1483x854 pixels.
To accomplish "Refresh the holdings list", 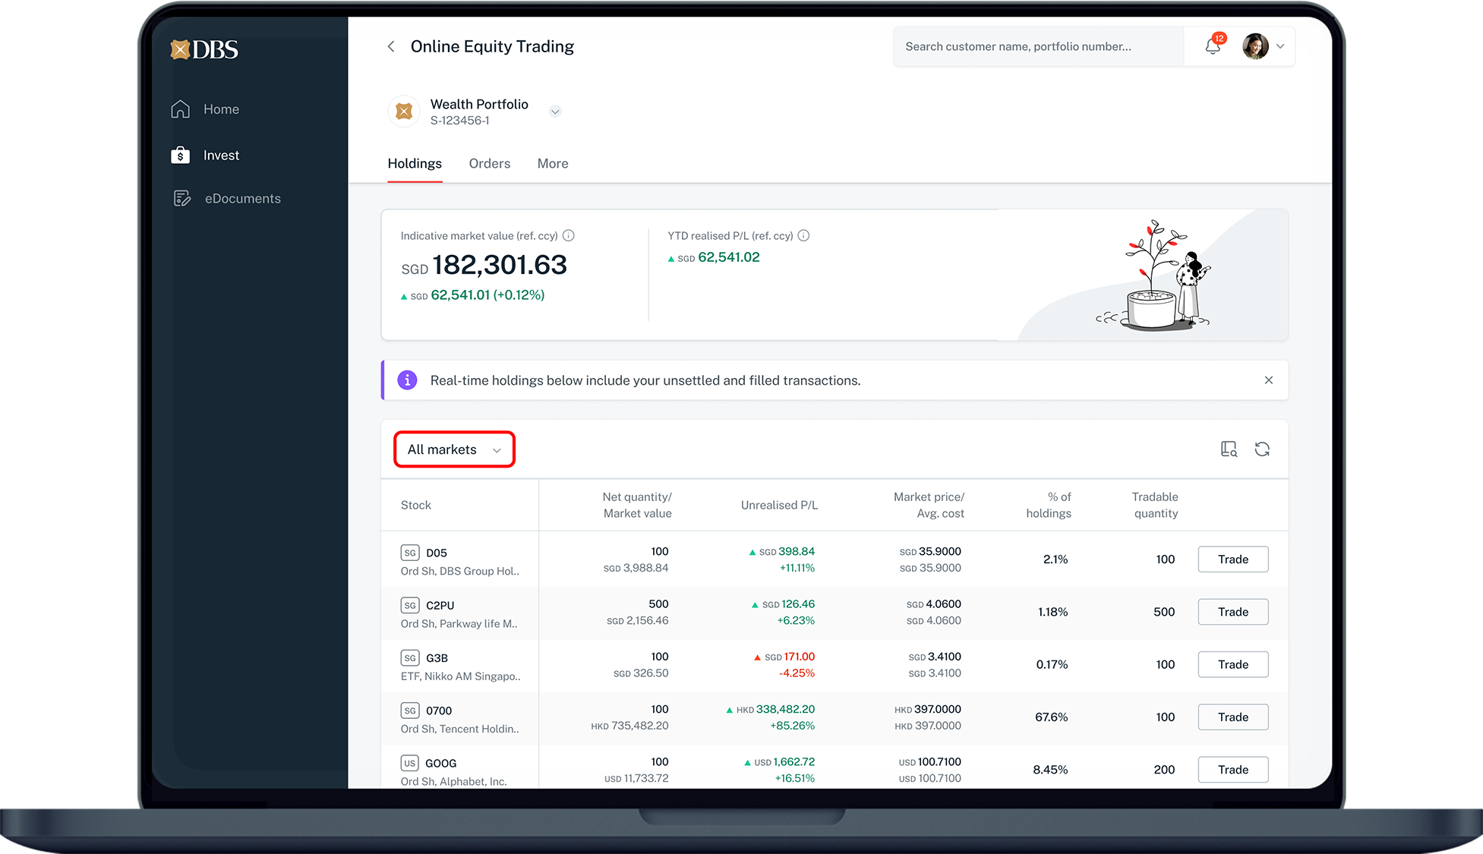I will click(1262, 449).
